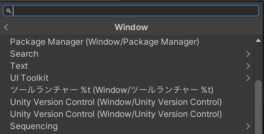The image size is (264, 134).
Task: Click the Window header title
Action: (131, 27)
